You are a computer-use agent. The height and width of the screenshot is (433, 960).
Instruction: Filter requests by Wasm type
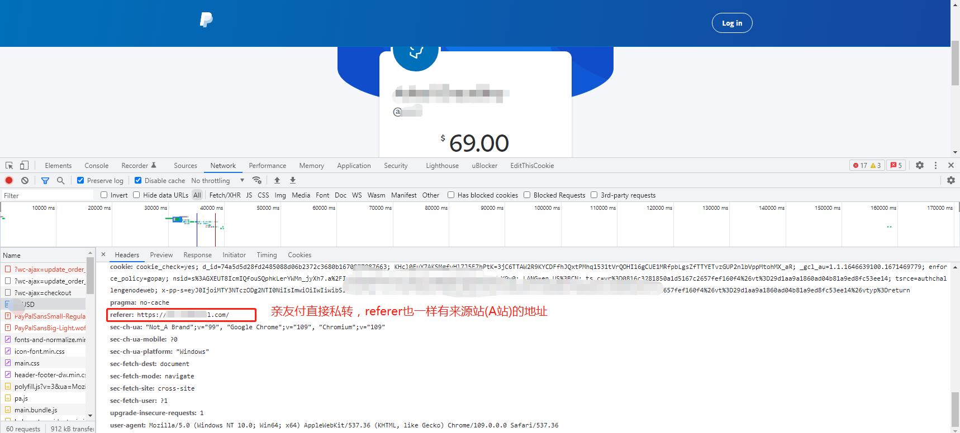[377, 195]
